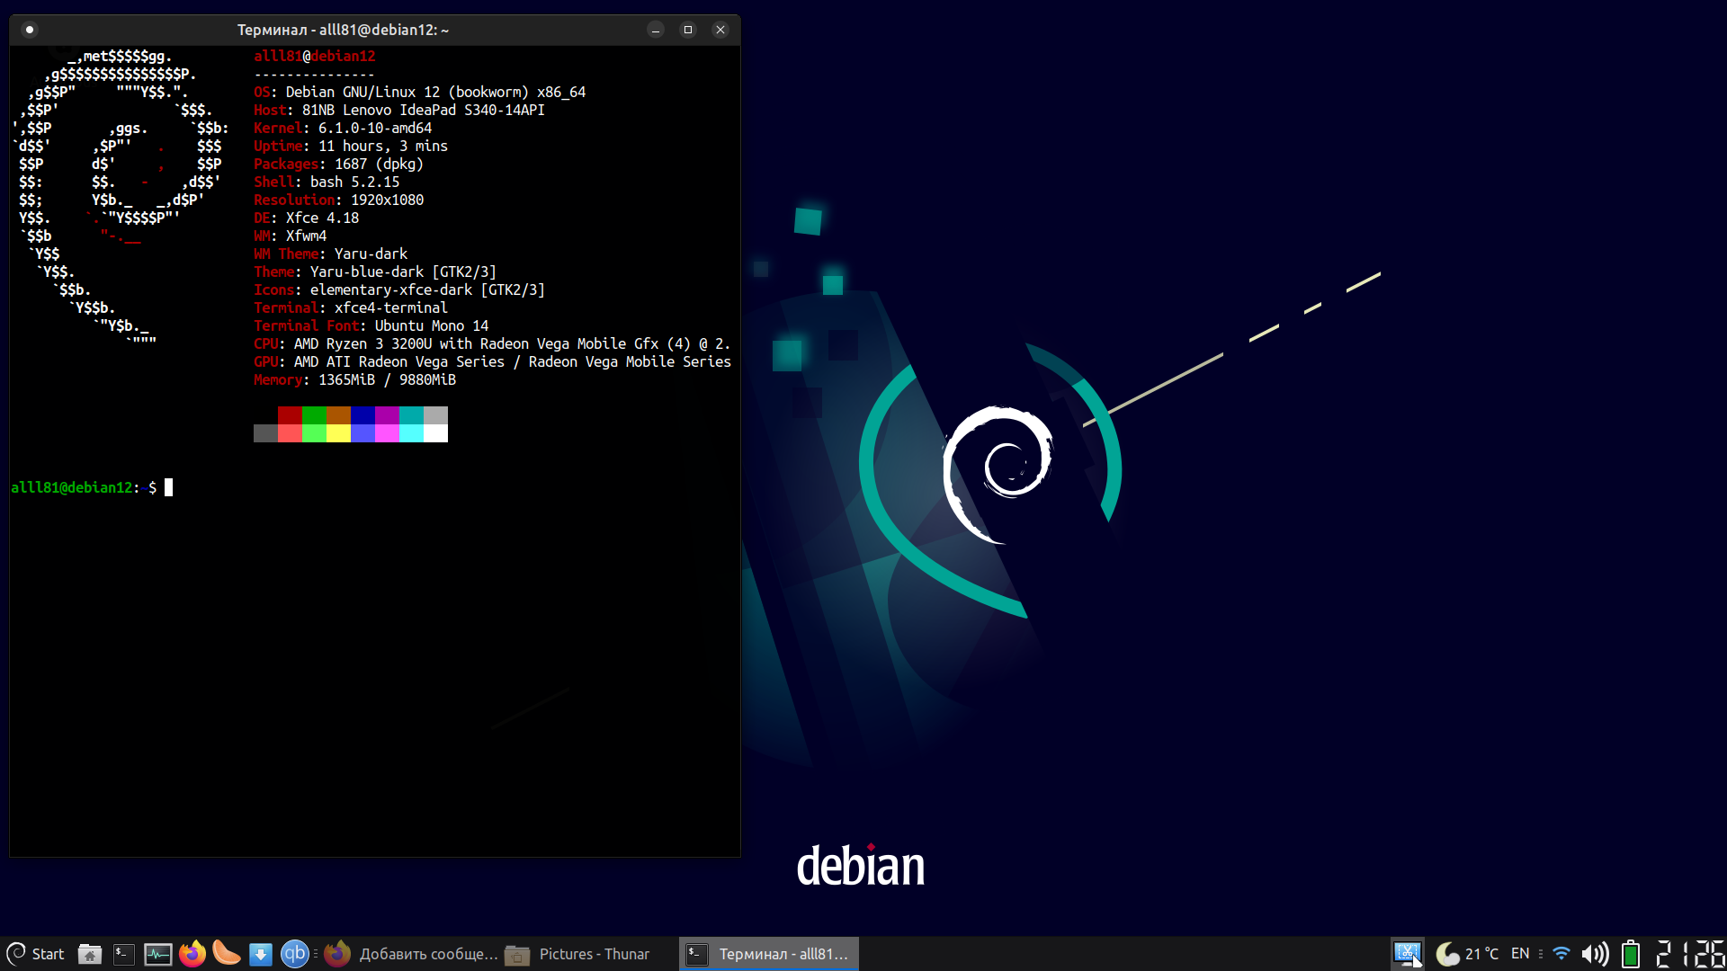Screen dimensions: 1727x971
Task: Open the volume speaker tray icon
Action: click(1595, 954)
